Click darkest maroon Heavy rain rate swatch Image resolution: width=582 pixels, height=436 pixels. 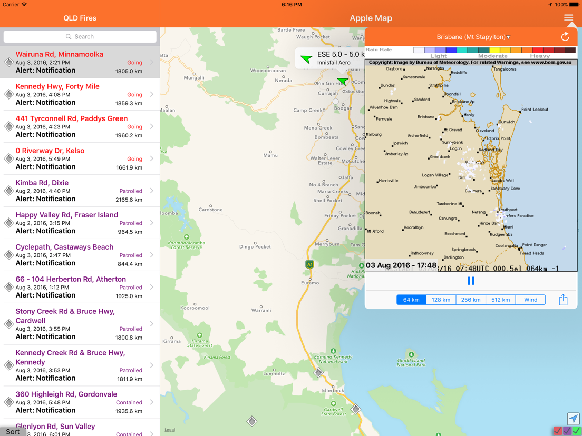pos(570,50)
